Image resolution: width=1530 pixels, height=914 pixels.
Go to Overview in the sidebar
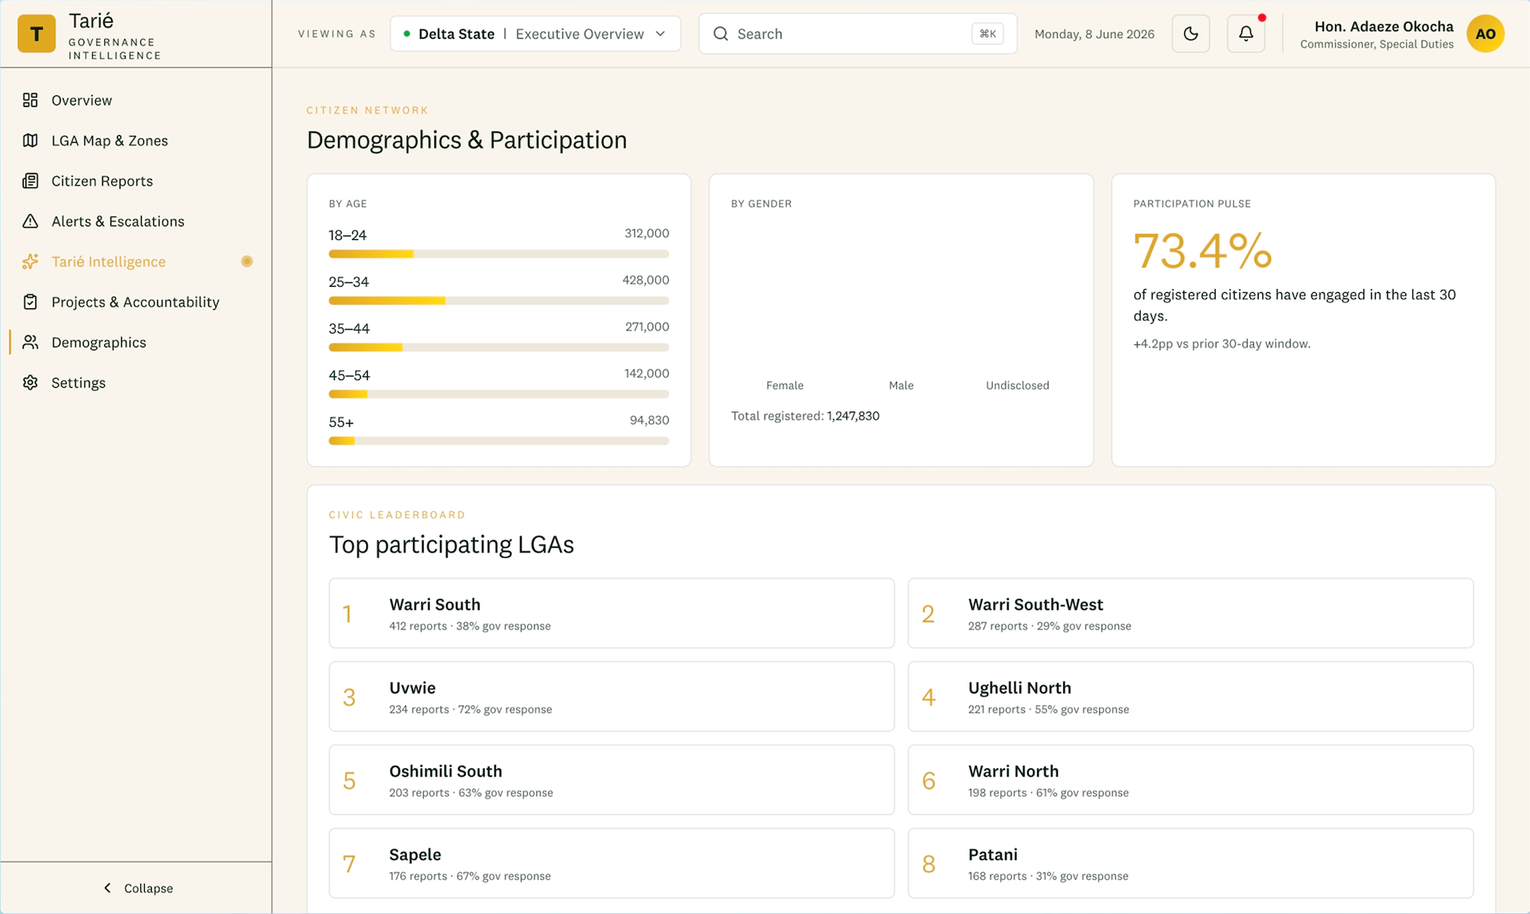point(136,100)
